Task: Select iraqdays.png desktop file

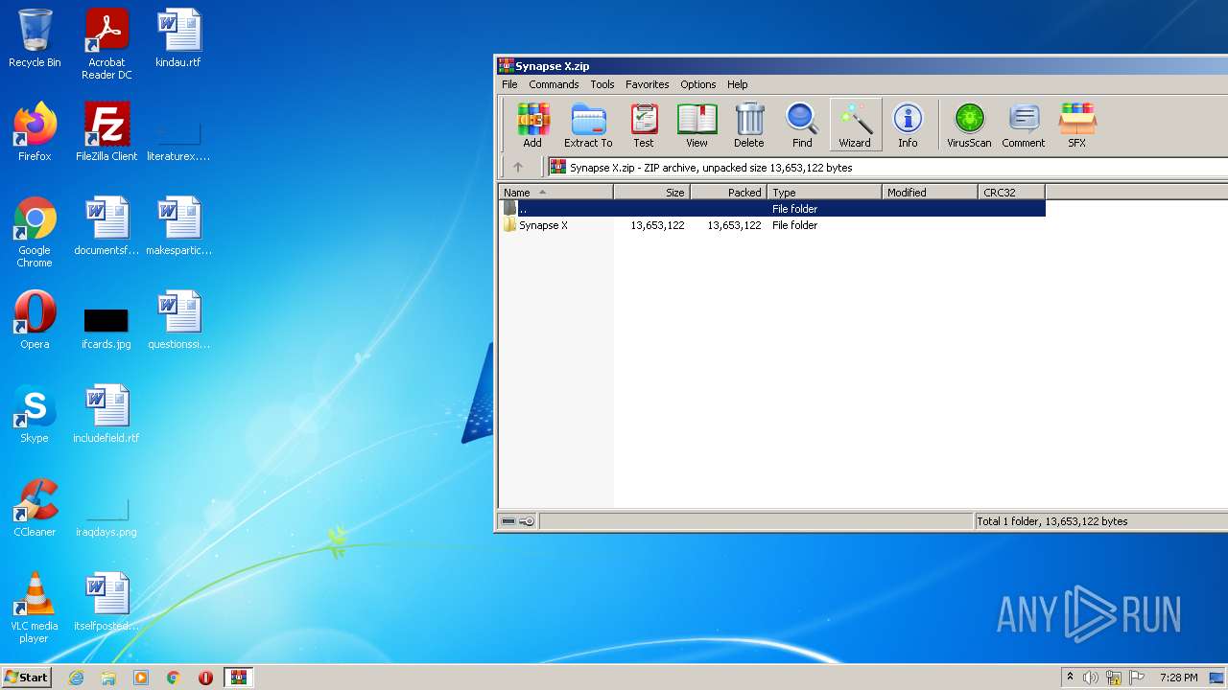Action: [x=106, y=516]
